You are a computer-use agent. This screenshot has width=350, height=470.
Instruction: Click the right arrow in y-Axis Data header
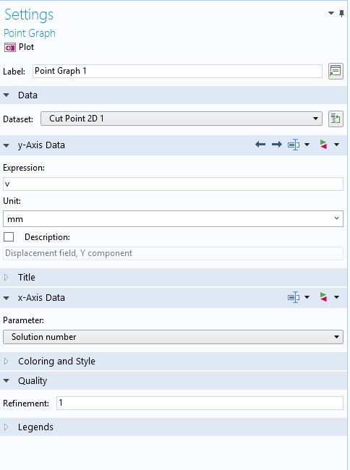coord(276,145)
